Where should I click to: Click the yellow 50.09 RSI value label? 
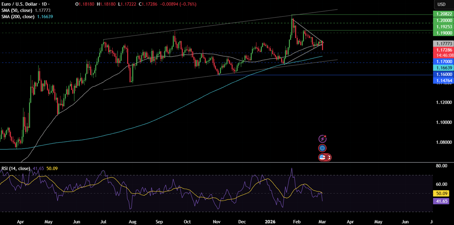pyautogui.click(x=442, y=194)
